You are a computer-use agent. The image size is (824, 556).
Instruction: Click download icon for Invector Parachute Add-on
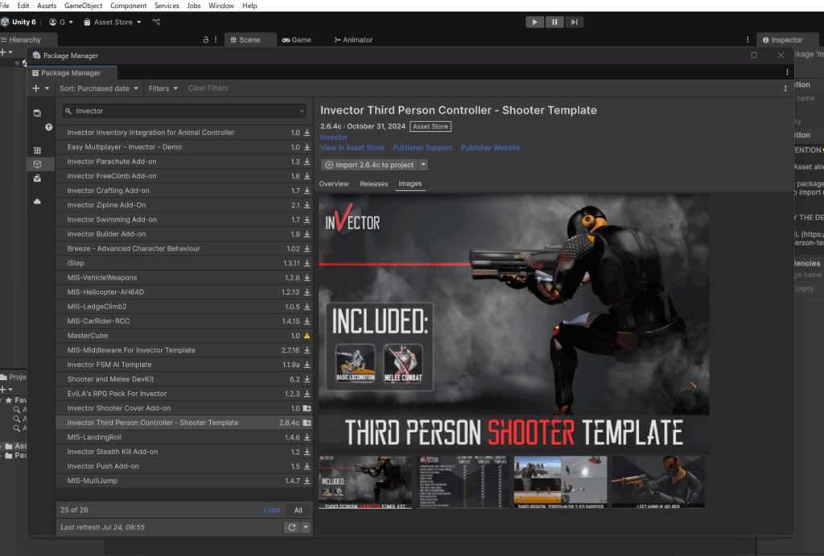coord(307,161)
